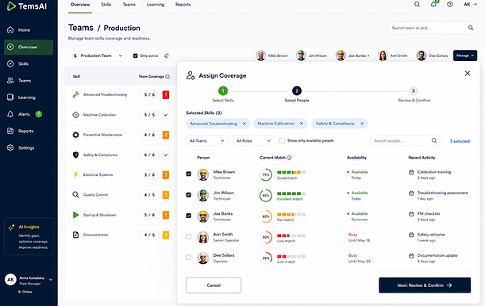Open the AI Insights card

click(29, 236)
